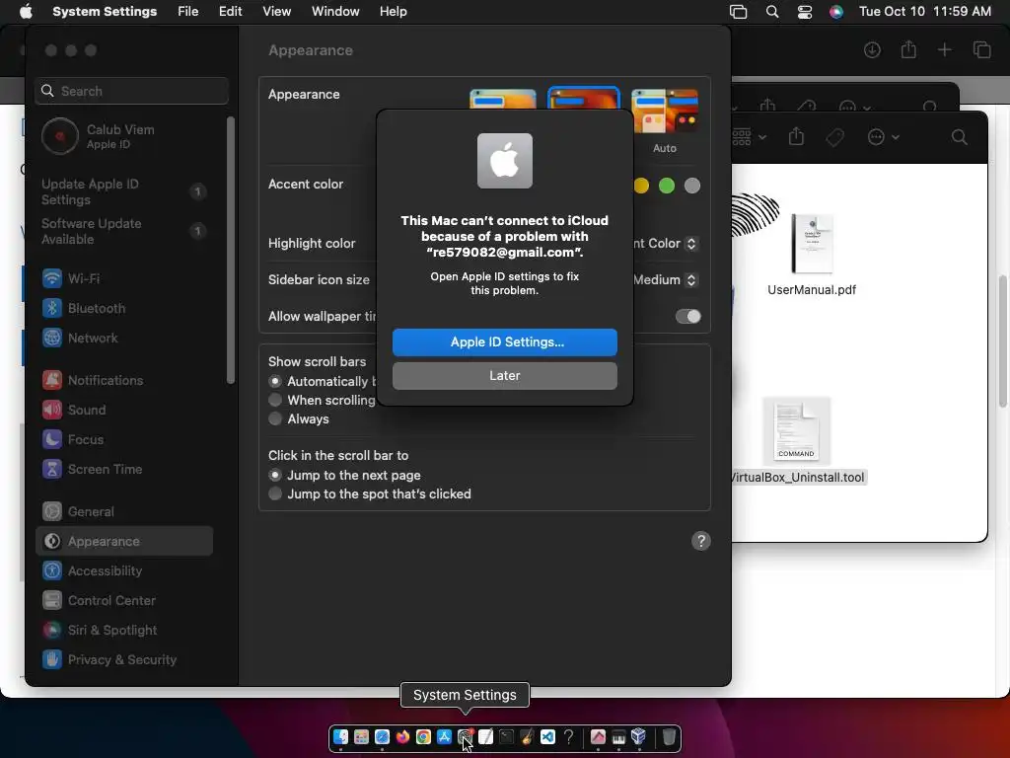Screen dimensions: 1010x758
Task: Select Jump to the spot that's clicked
Action: pyautogui.click(x=275, y=493)
